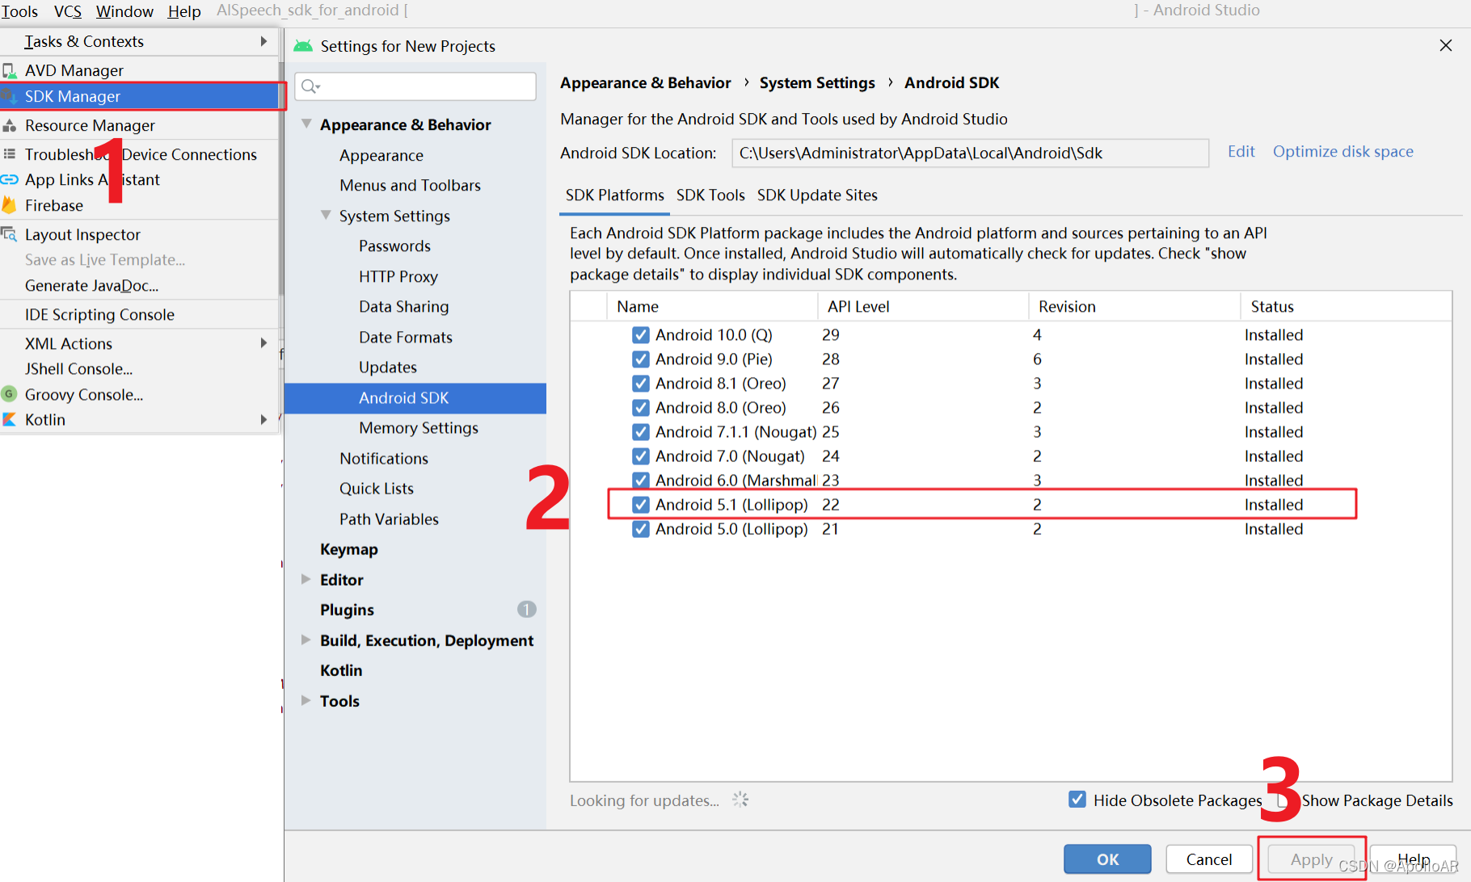This screenshot has width=1471, height=882.
Task: Uncheck the Android 10.0 (Q) checkbox
Action: [641, 335]
